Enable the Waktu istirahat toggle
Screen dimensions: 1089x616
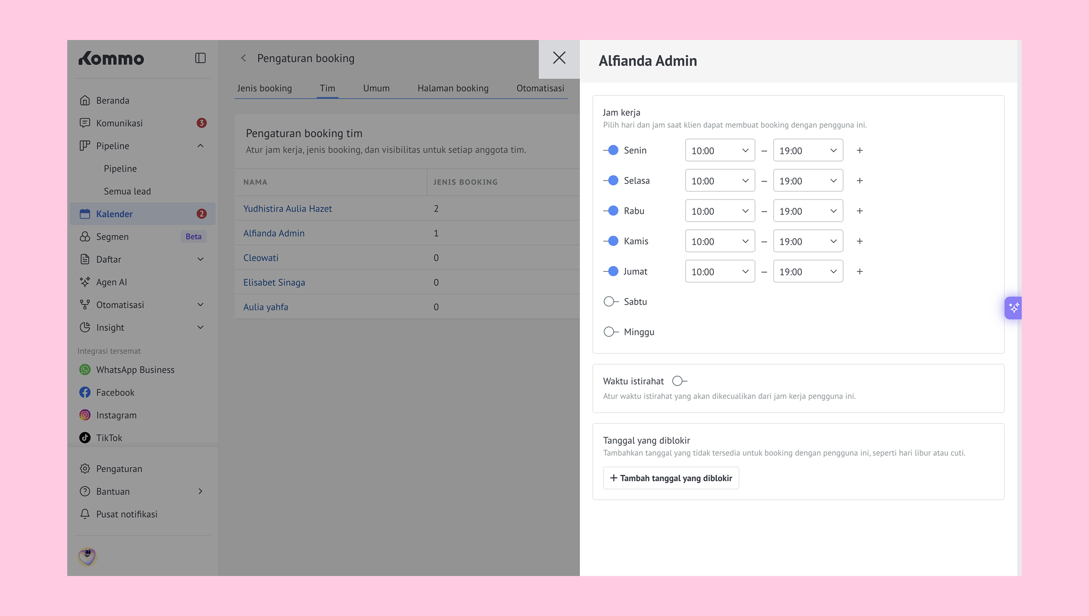coord(679,381)
